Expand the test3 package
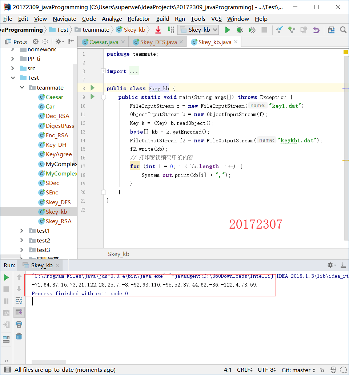This screenshot has height=375, width=349. pyautogui.click(x=22, y=250)
